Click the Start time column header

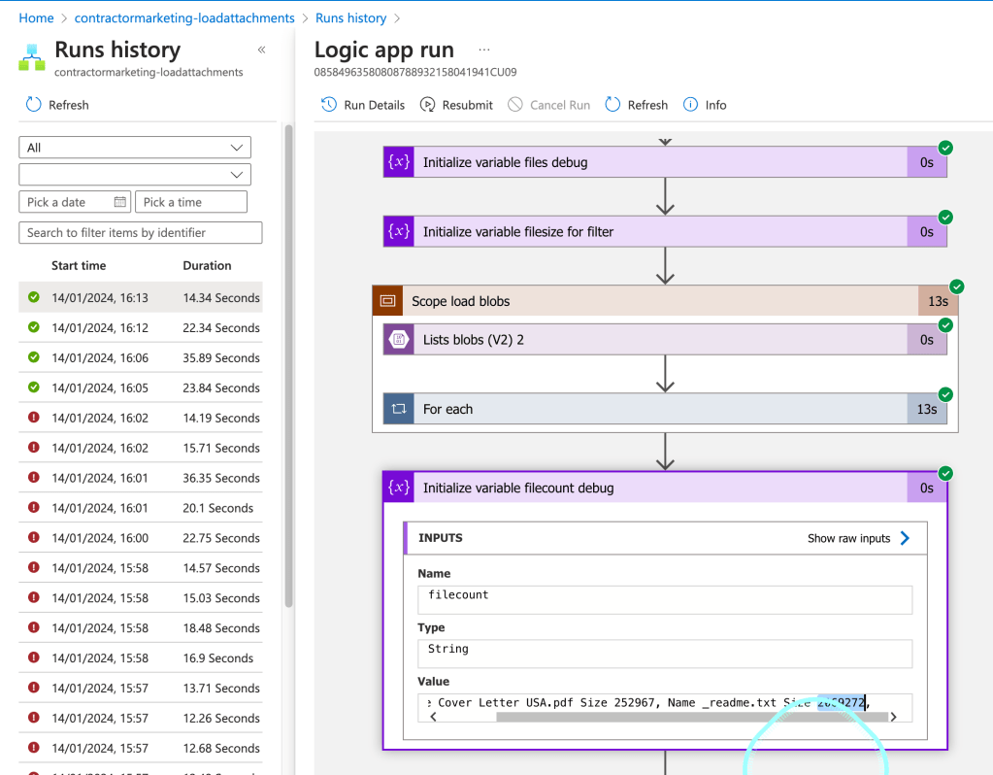[x=79, y=265]
